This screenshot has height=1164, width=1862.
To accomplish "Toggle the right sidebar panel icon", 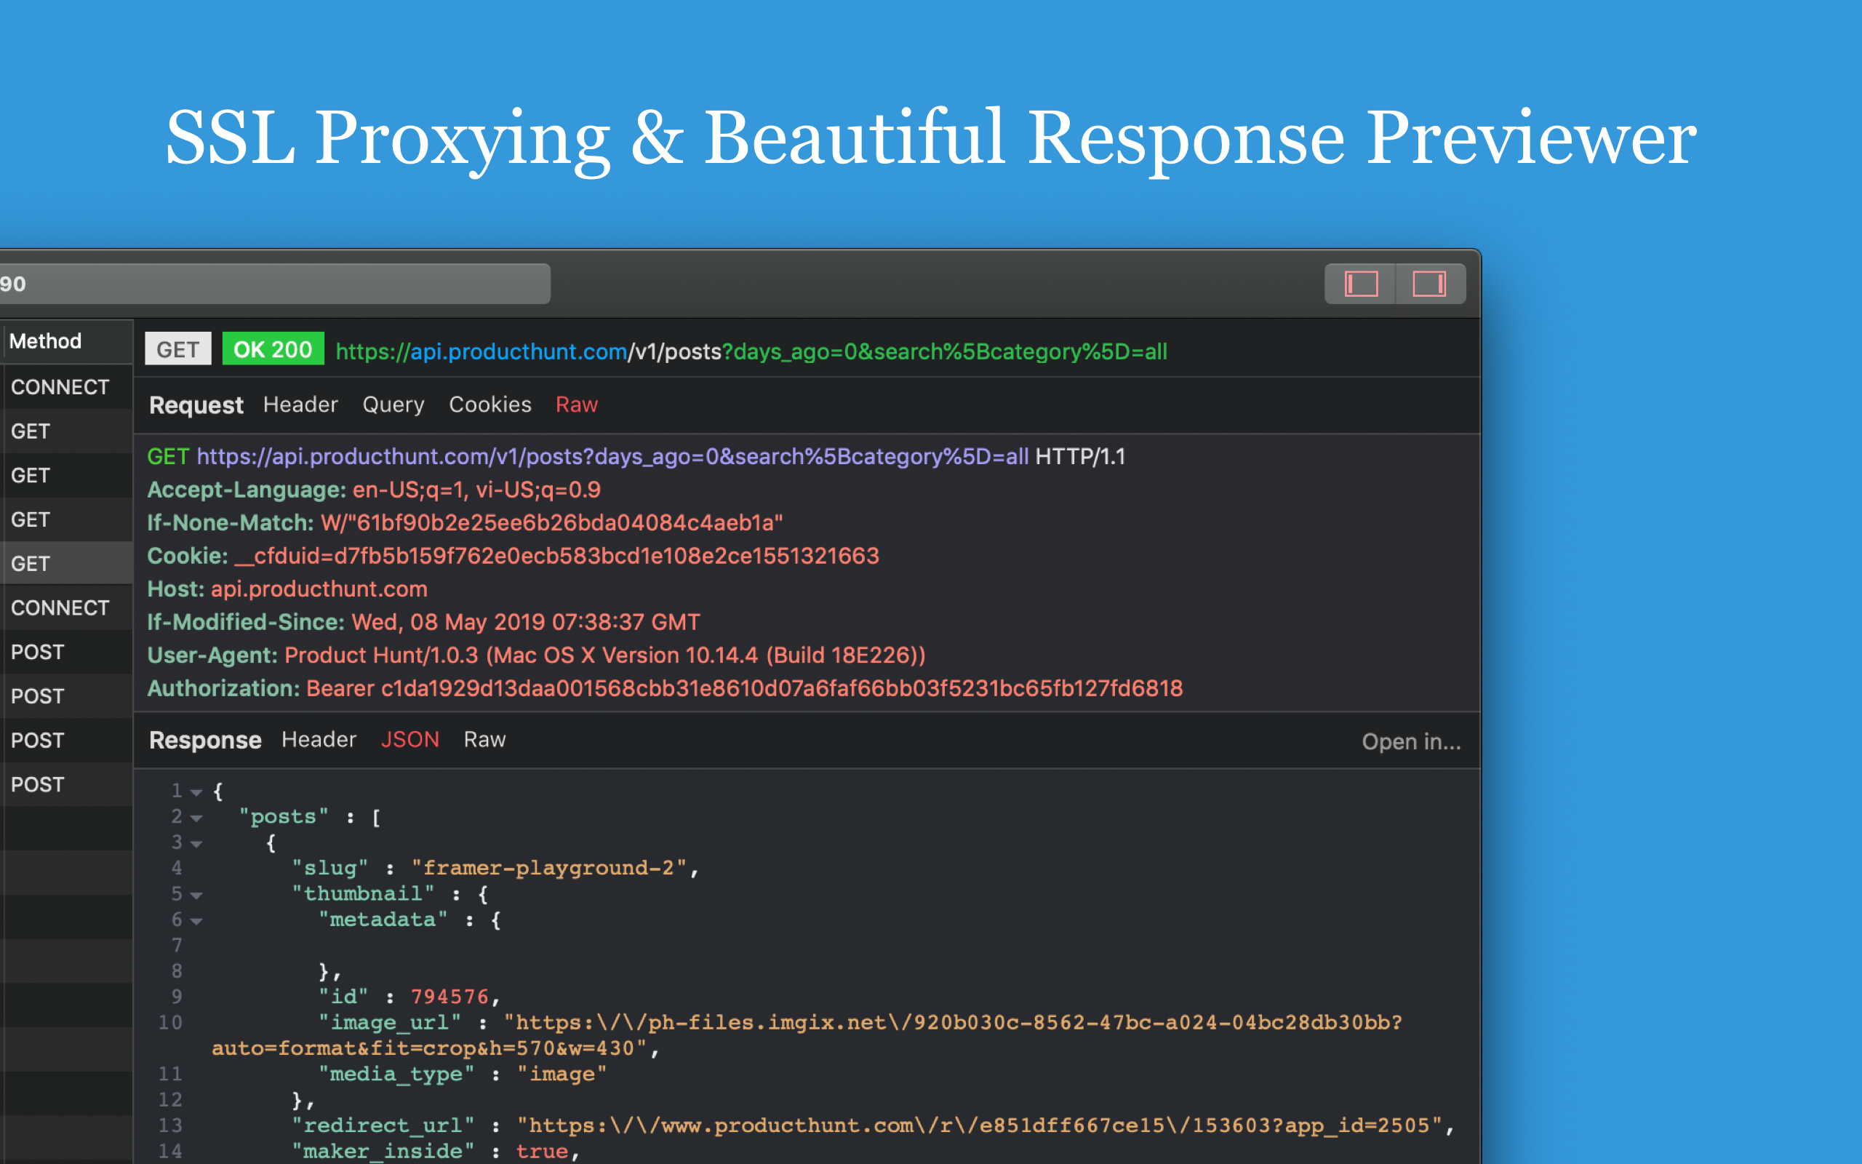I will 1429,284.
